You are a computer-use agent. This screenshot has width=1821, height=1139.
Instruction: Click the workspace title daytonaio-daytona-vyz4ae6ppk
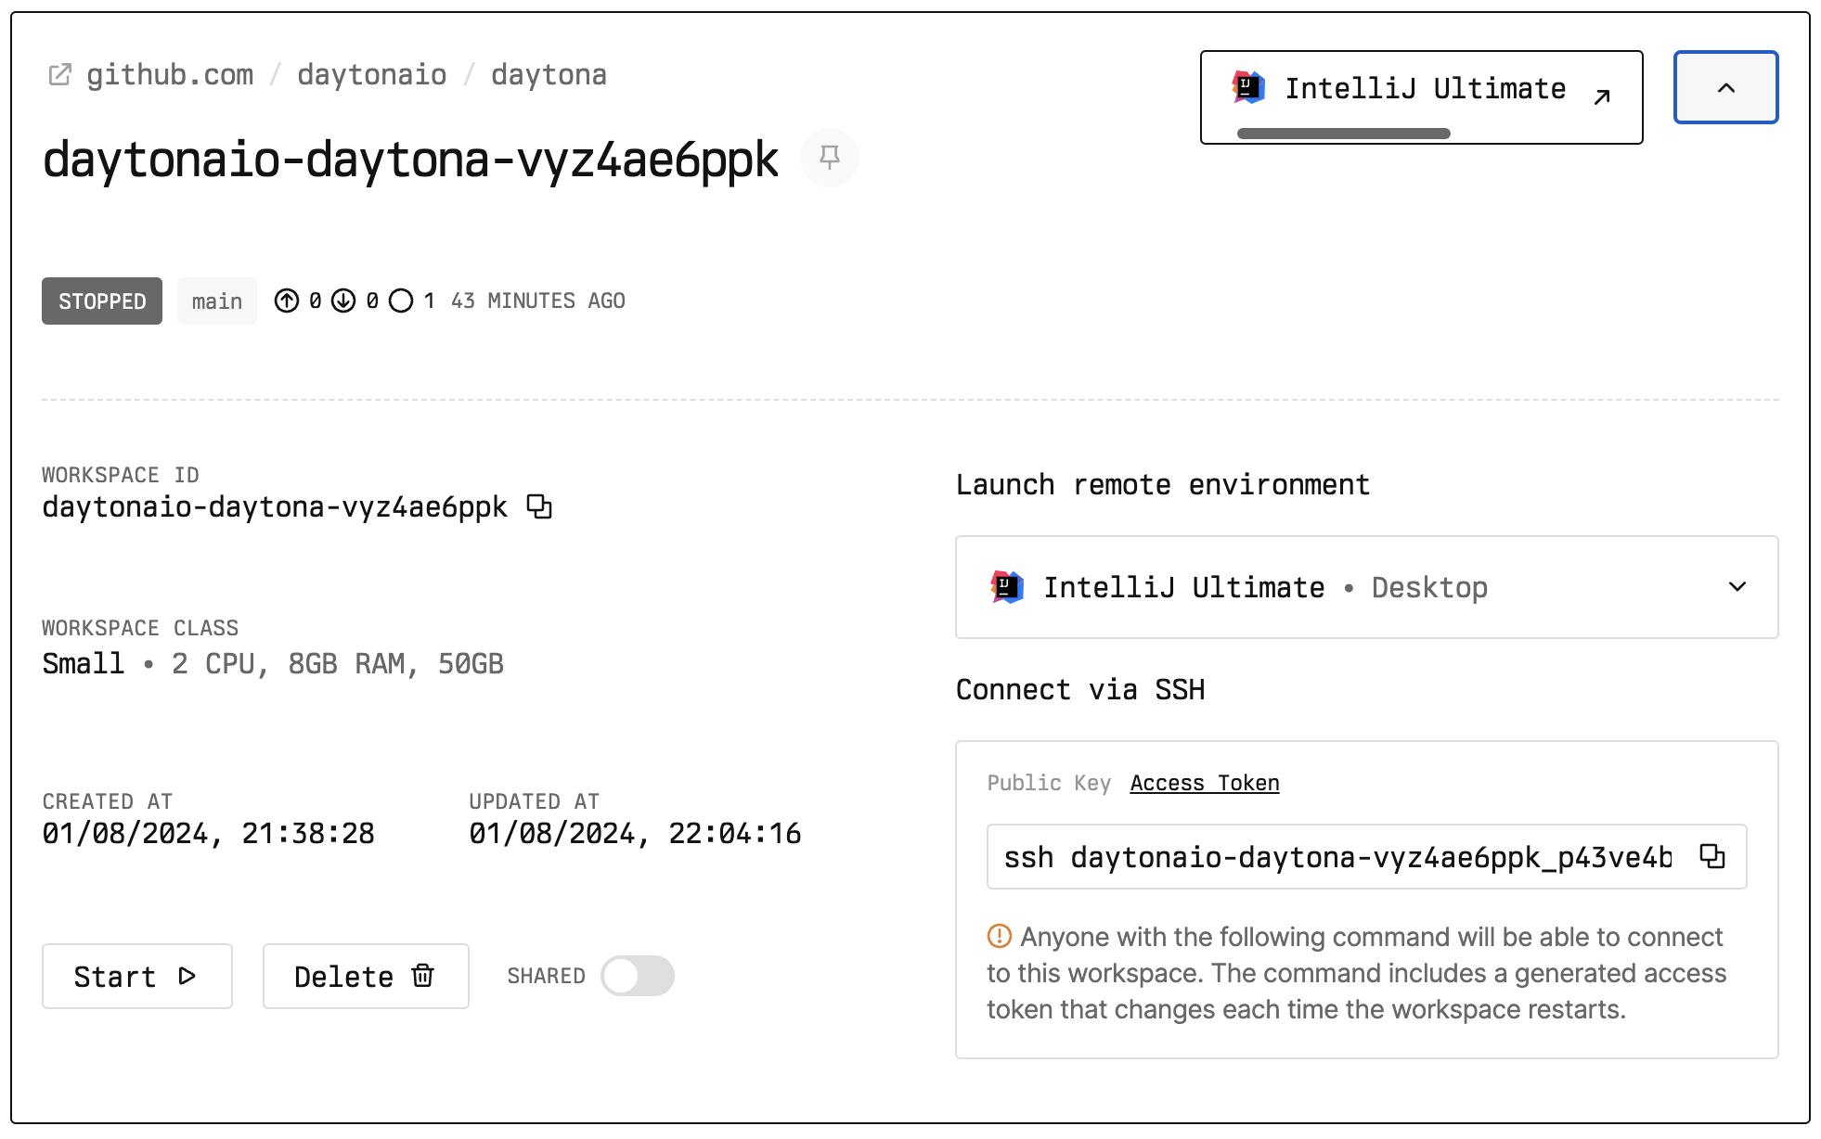(410, 160)
